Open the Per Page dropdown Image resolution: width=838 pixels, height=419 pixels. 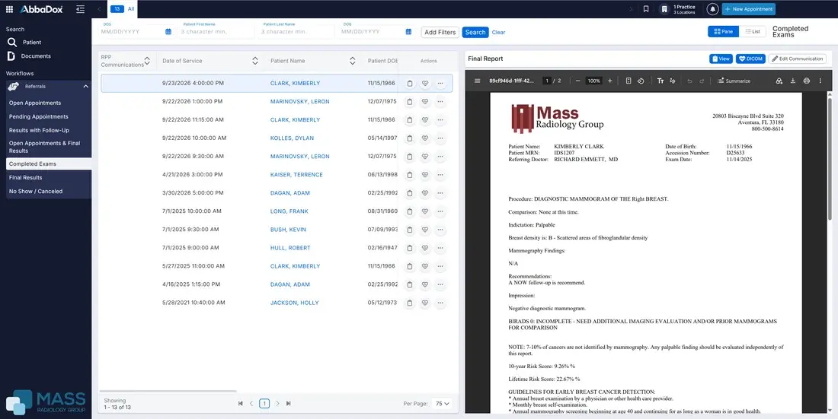coord(443,404)
